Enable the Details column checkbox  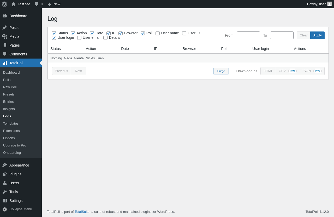point(105,38)
